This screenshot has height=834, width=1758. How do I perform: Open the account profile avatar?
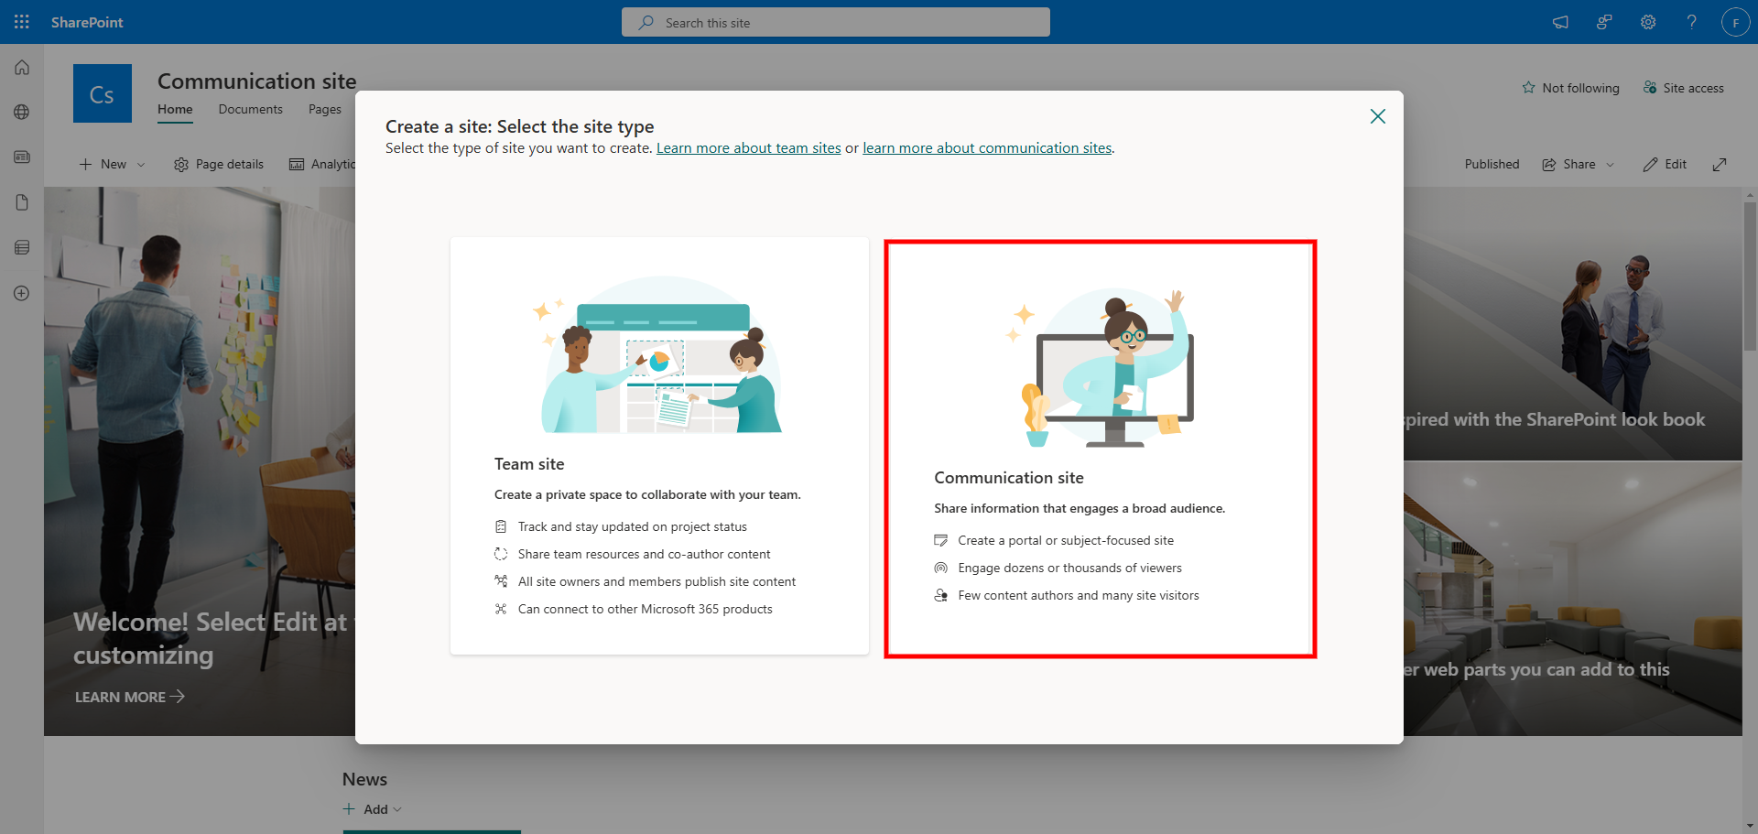pos(1735,22)
